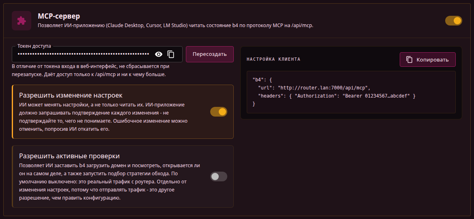
Task: Click the "headers" Authorization line in config
Action: 337,96
